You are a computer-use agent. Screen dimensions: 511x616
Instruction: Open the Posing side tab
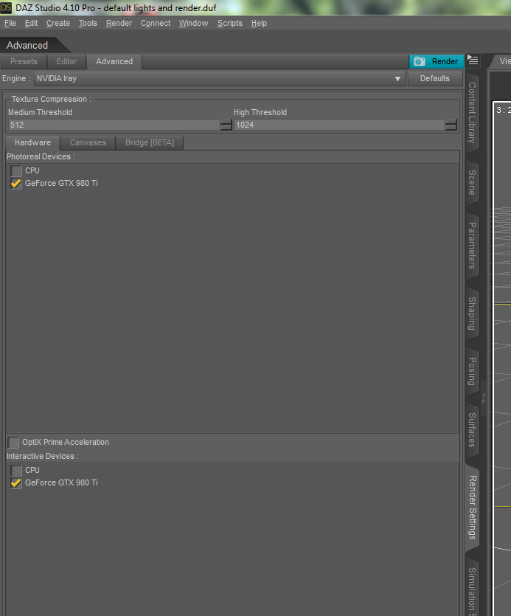coord(473,371)
